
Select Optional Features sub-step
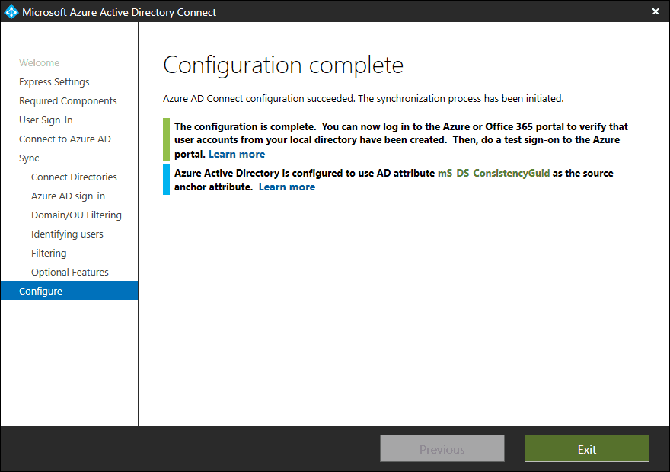[x=69, y=272]
